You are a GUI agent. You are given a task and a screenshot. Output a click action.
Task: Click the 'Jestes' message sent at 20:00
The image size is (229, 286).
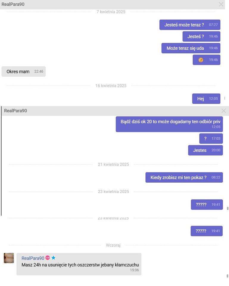(205, 150)
